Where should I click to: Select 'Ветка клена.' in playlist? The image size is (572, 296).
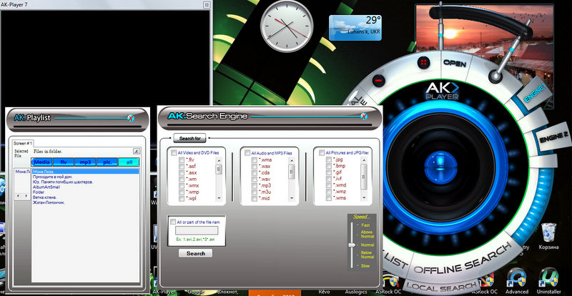click(44, 197)
